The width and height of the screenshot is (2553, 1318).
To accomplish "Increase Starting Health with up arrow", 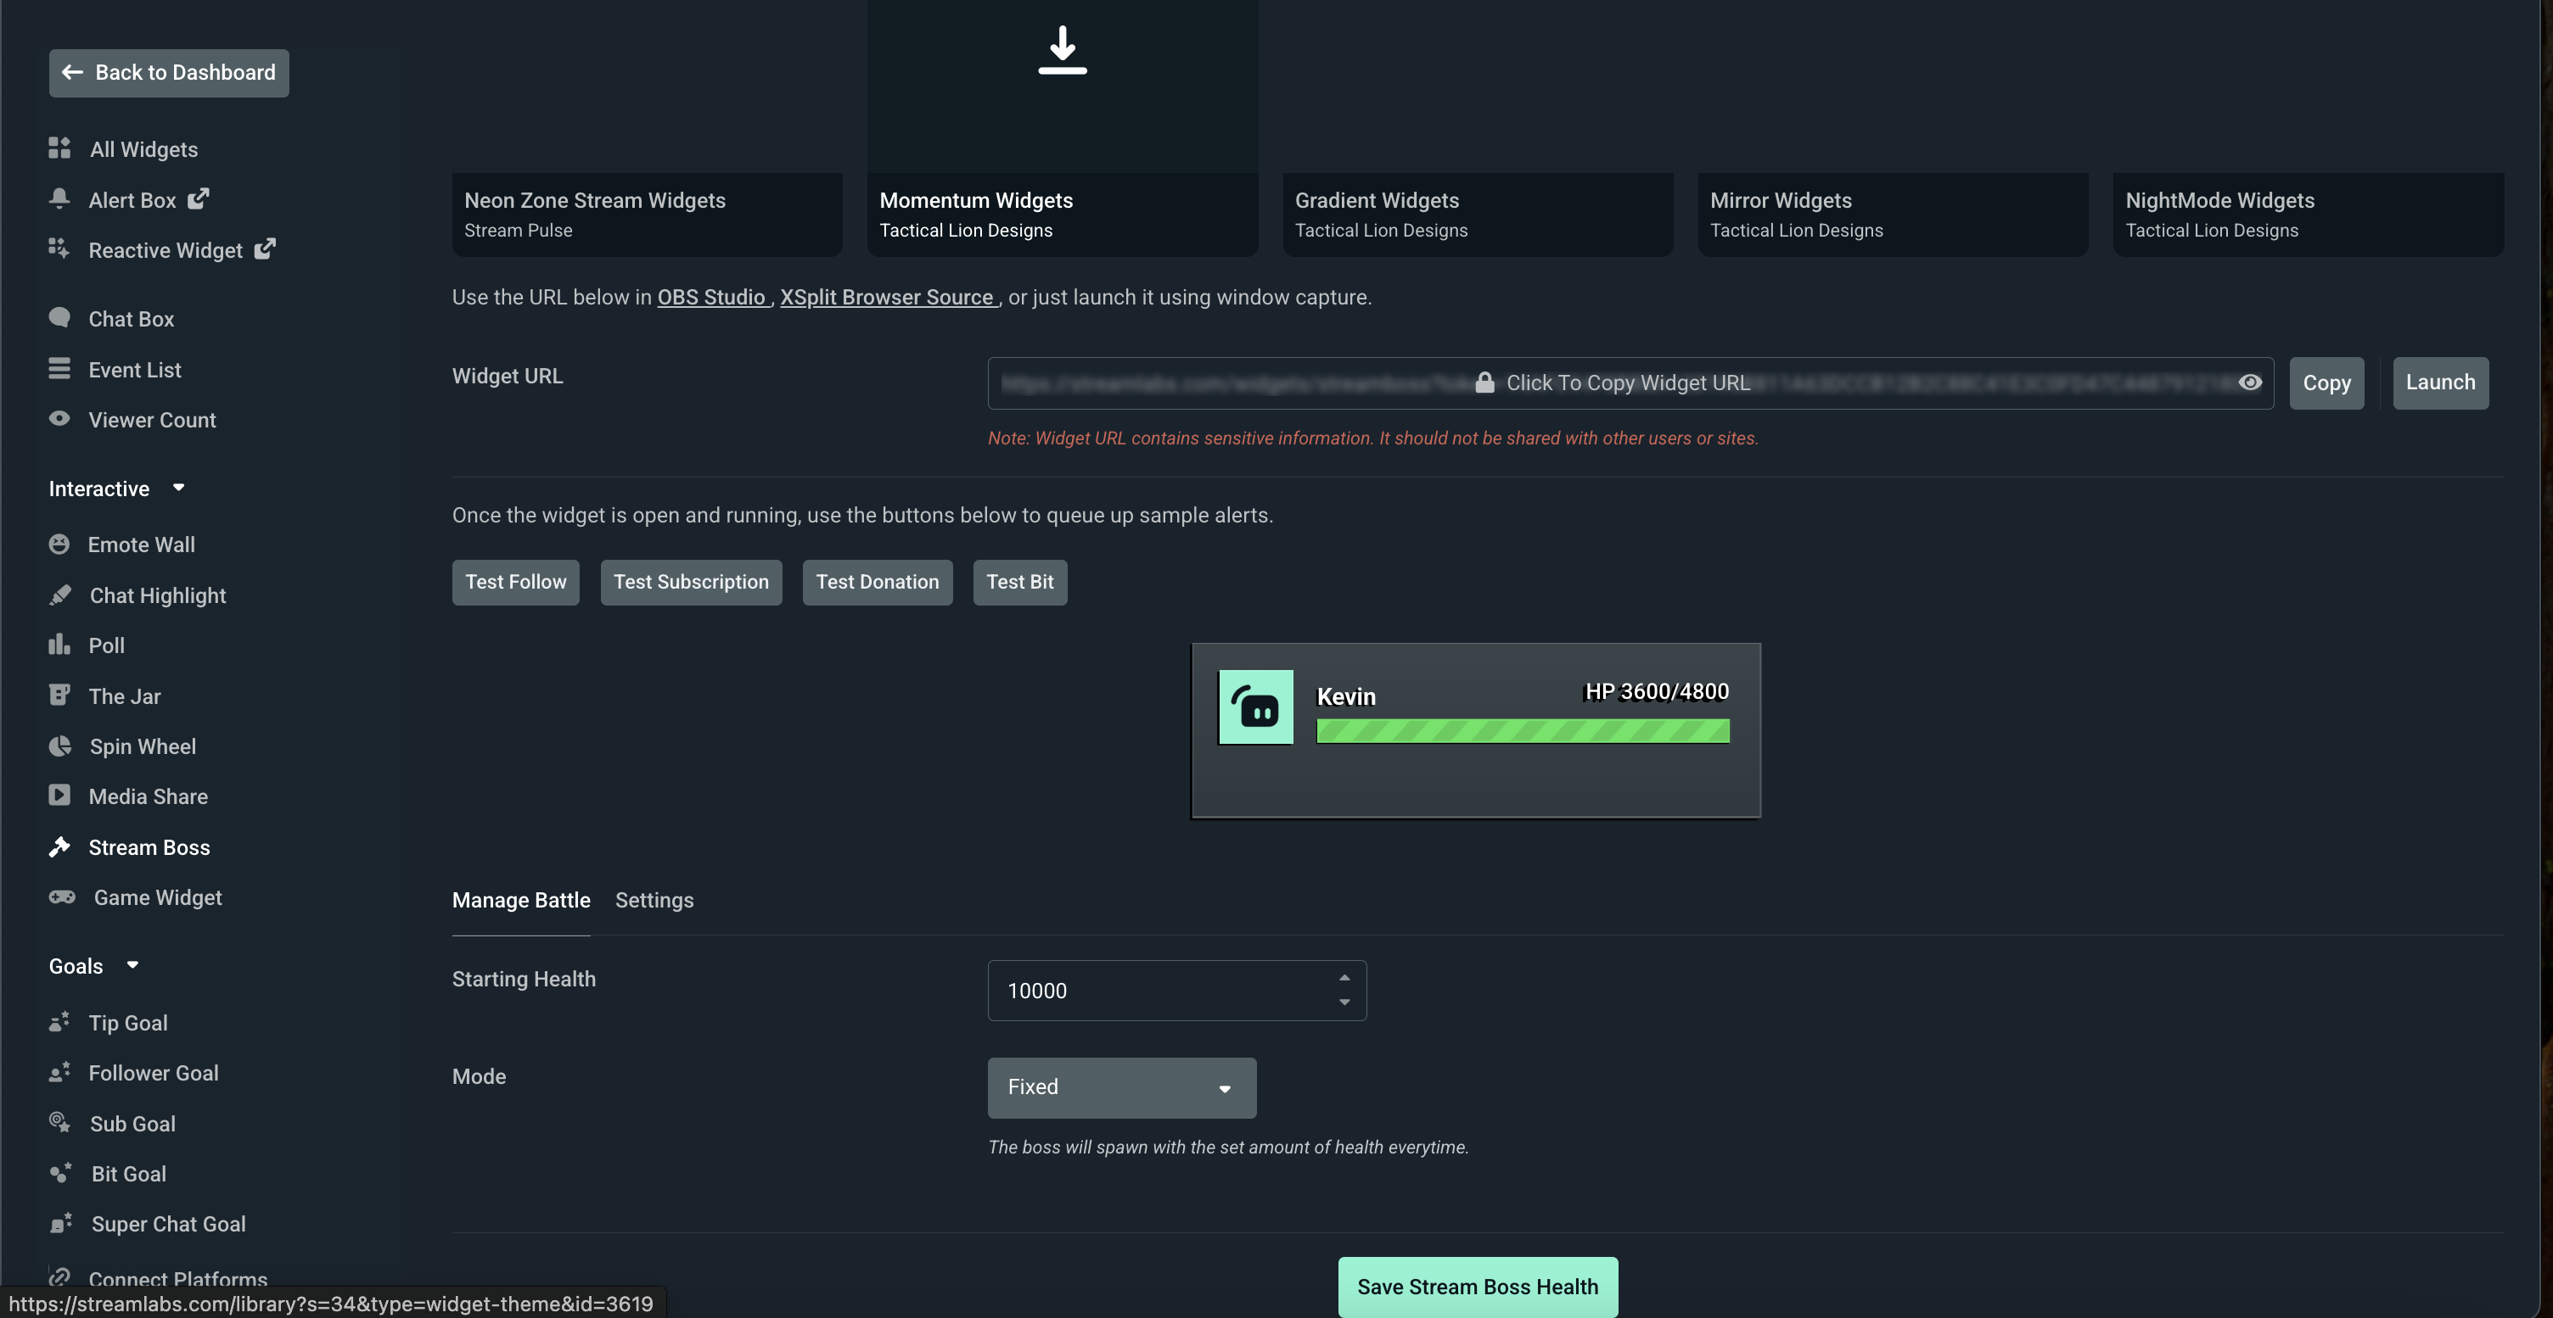I will (1344, 977).
